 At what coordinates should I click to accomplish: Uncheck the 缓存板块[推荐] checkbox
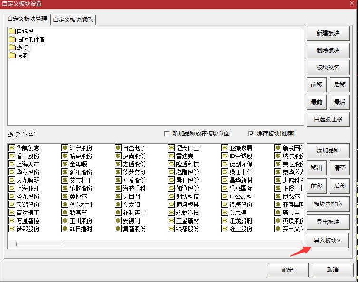pyautogui.click(x=251, y=134)
